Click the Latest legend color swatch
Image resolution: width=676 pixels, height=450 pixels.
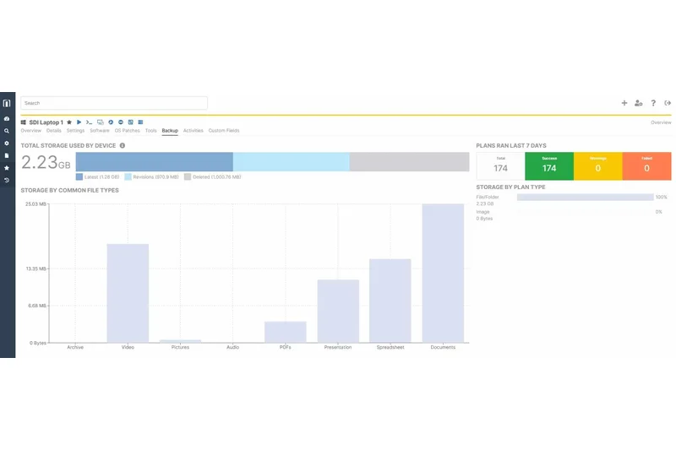79,177
